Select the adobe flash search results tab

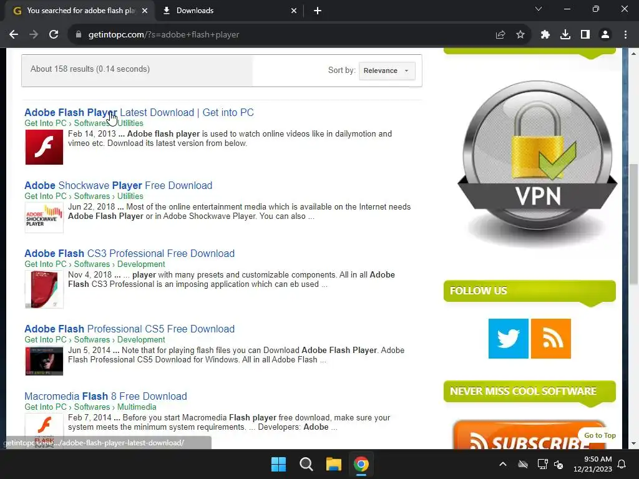tap(80, 11)
